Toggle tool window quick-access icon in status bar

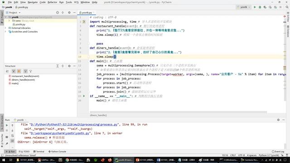tap(2, 155)
